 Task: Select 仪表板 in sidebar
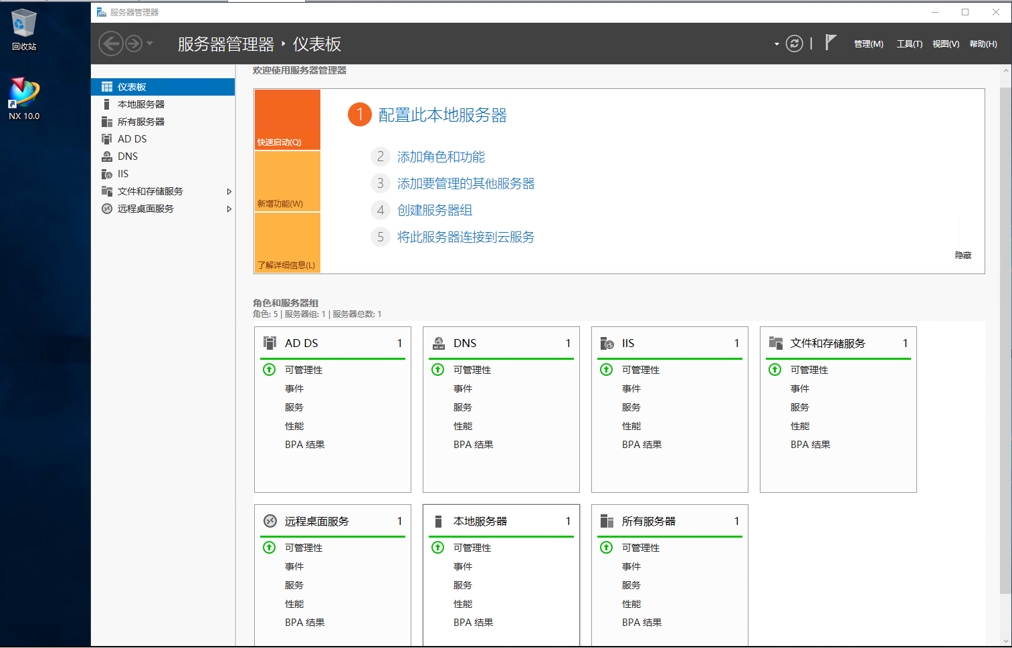[x=163, y=87]
